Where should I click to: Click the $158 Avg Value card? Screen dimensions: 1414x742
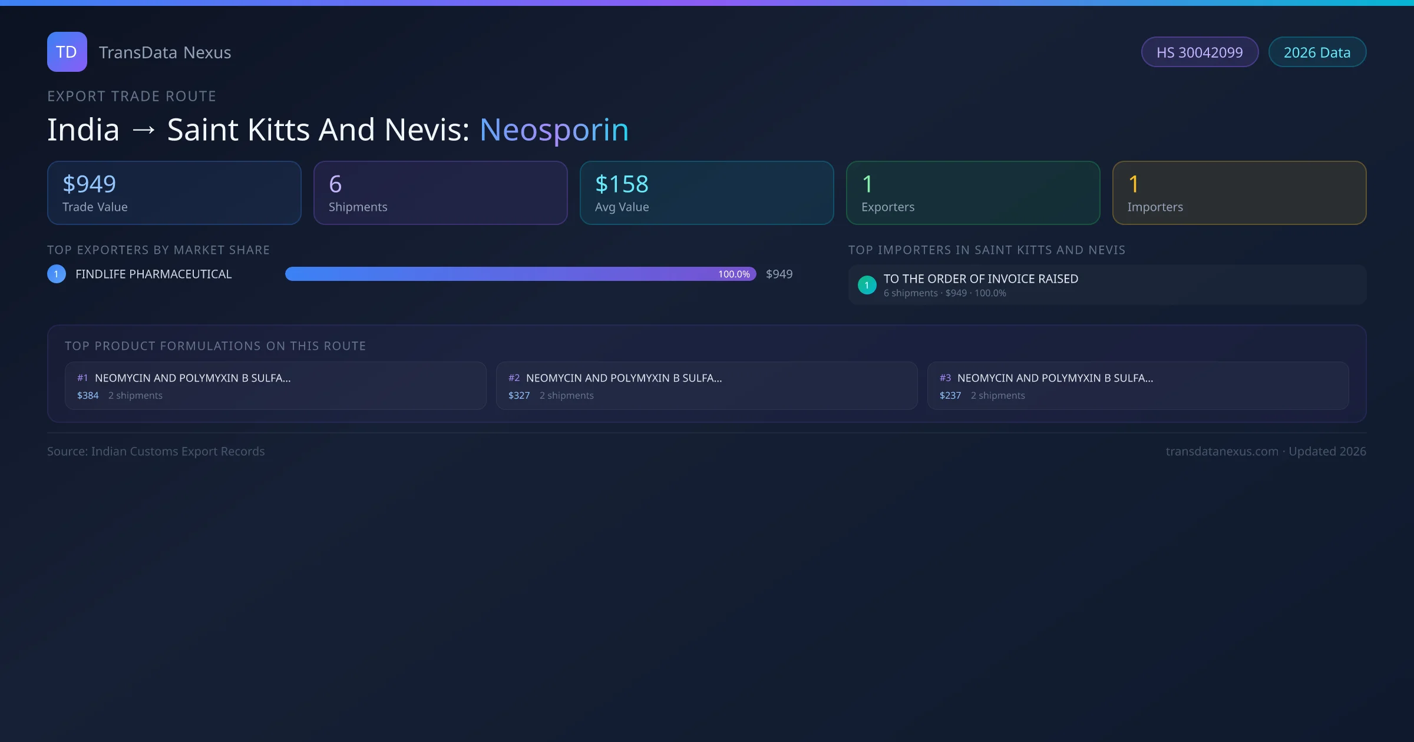(x=706, y=193)
